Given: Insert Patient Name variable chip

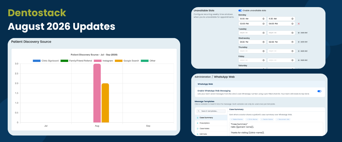Looking at the screenshot, I should 237,119.
